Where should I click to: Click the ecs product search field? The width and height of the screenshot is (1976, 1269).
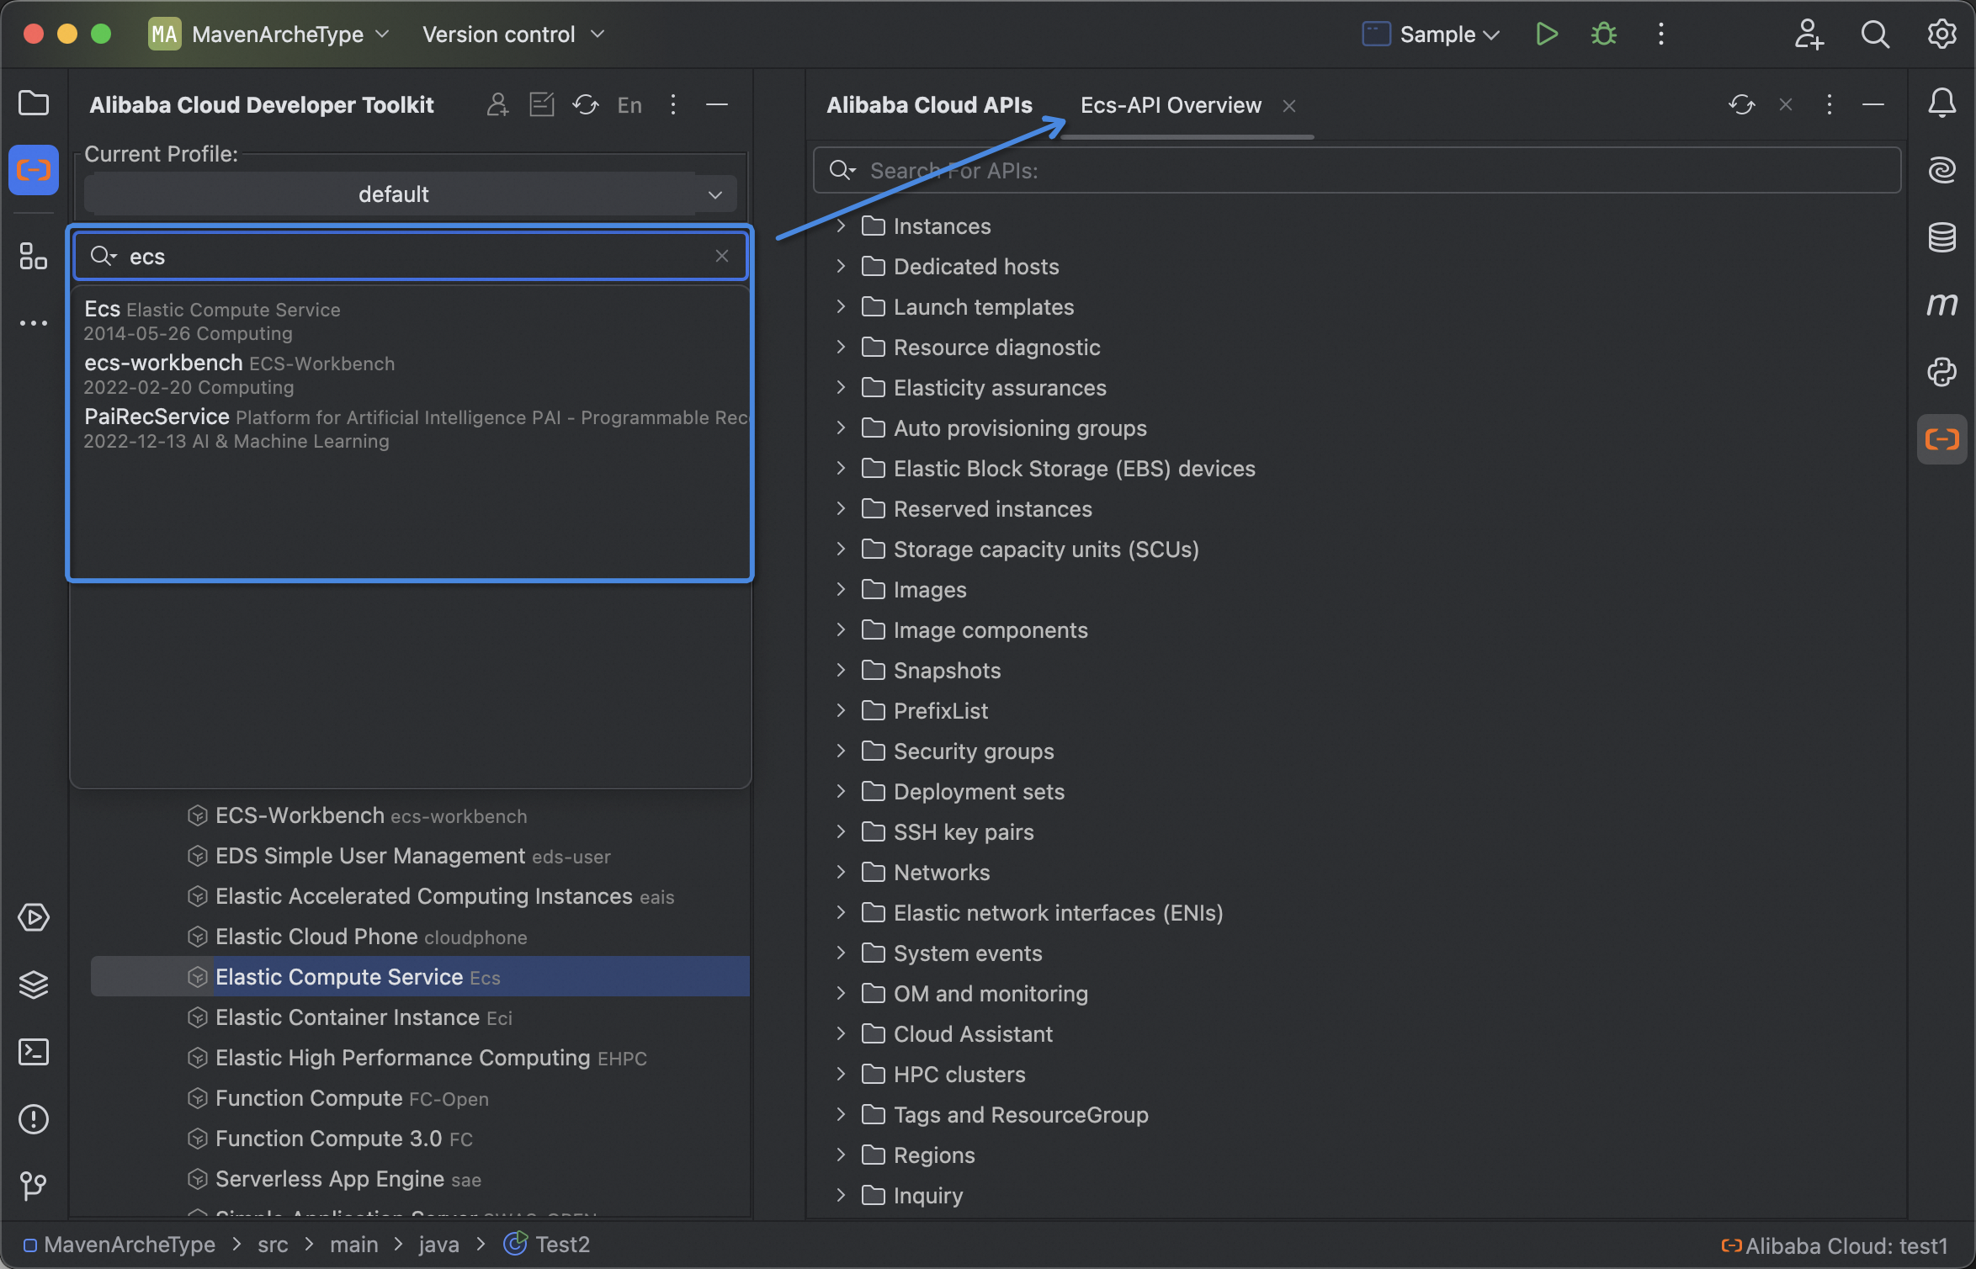point(411,256)
